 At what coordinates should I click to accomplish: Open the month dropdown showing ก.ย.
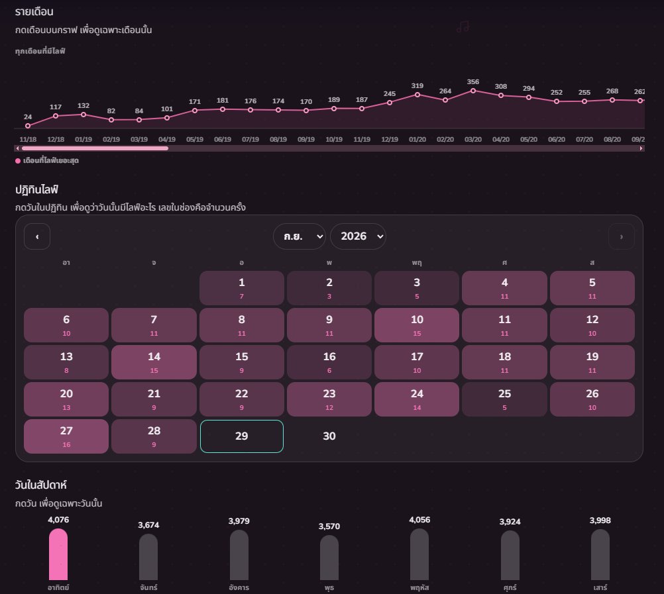pyautogui.click(x=300, y=236)
